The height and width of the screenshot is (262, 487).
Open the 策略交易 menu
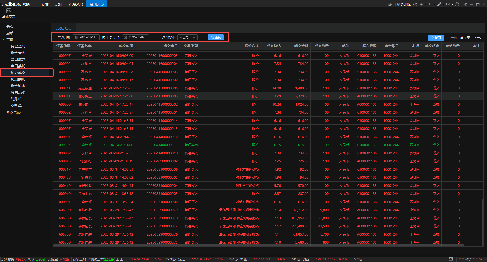click(76, 4)
